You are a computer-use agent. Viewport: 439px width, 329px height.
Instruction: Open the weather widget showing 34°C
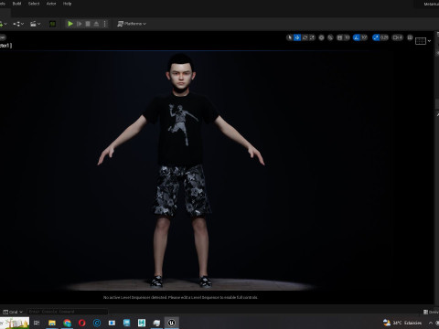[x=402, y=323]
